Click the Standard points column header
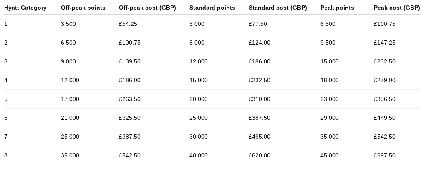Image resolution: width=421 pixels, height=172 pixels. [x=212, y=8]
